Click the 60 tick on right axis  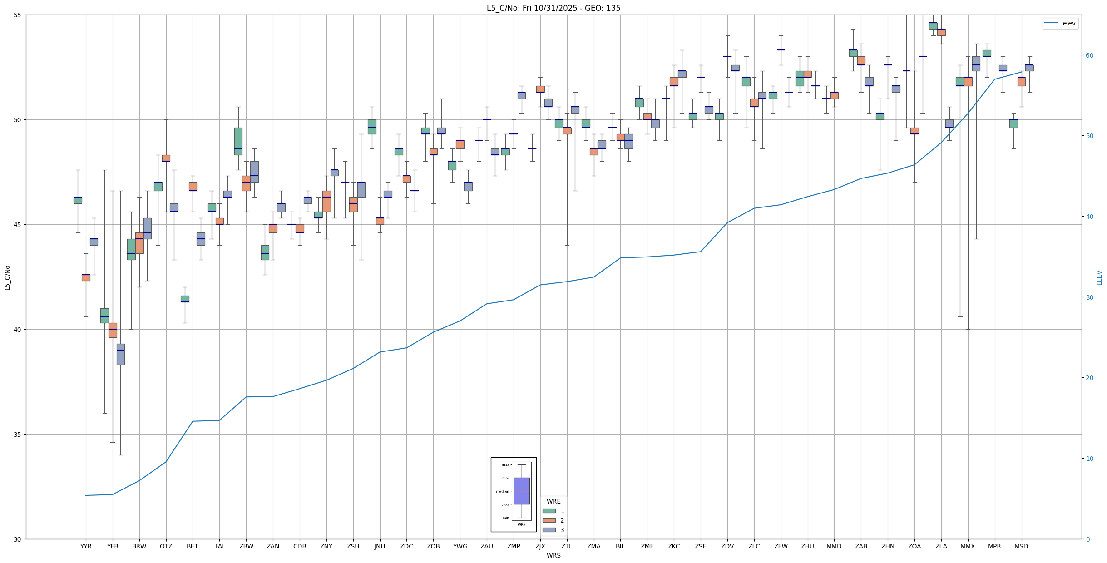pyautogui.click(x=1090, y=55)
